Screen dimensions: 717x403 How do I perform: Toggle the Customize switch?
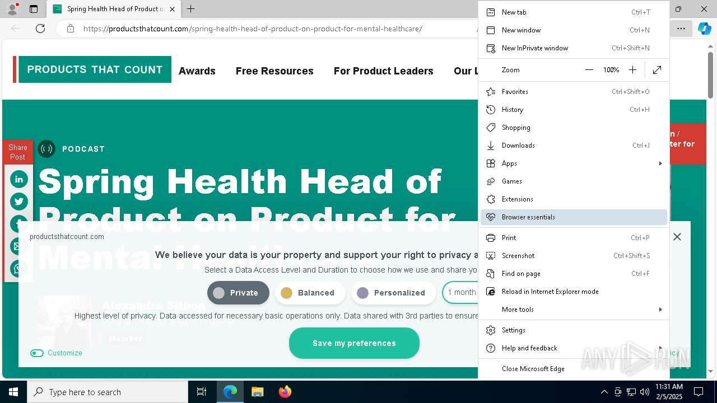tap(37, 353)
